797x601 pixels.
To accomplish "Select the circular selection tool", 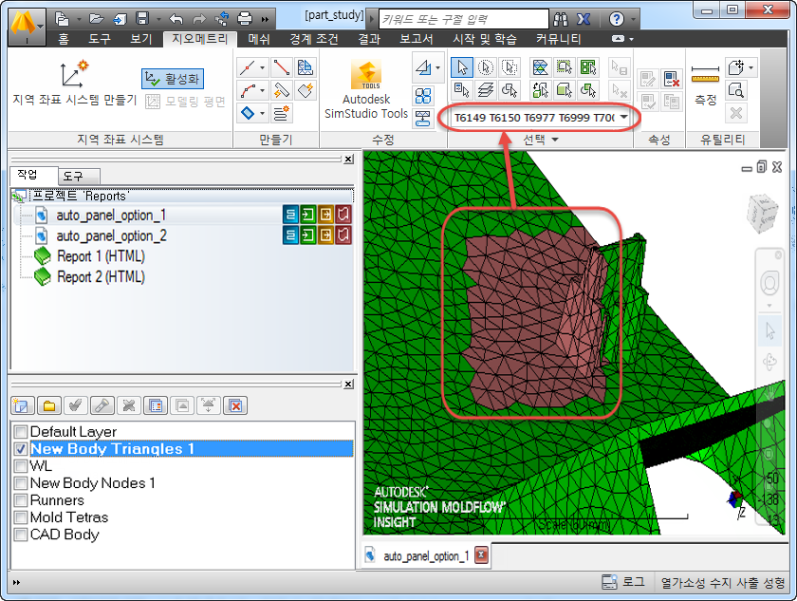I will pyautogui.click(x=486, y=67).
